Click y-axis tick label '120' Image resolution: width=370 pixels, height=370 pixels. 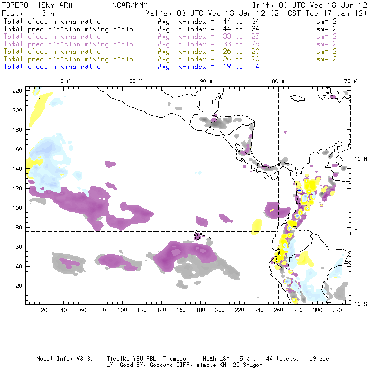(x=17, y=188)
